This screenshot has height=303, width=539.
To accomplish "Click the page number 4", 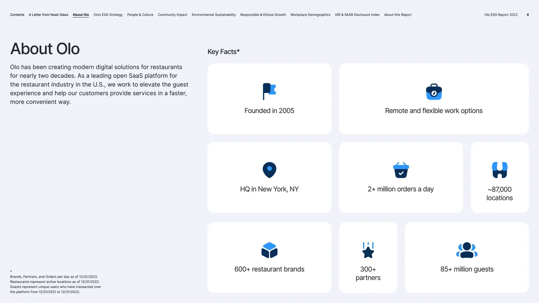I will click(x=528, y=15).
